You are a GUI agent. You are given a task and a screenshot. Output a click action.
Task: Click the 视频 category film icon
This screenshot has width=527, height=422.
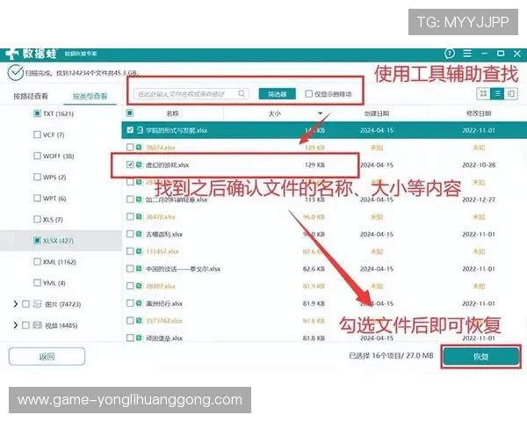pyautogui.click(x=37, y=325)
